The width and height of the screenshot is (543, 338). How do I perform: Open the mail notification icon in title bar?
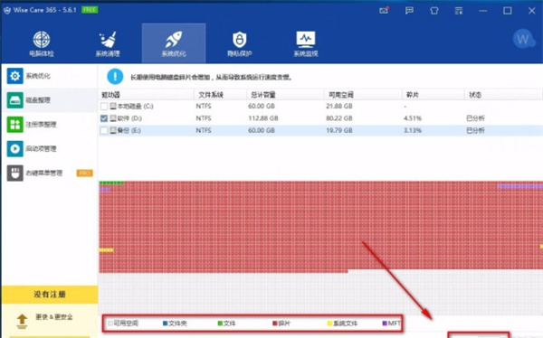[x=384, y=10]
